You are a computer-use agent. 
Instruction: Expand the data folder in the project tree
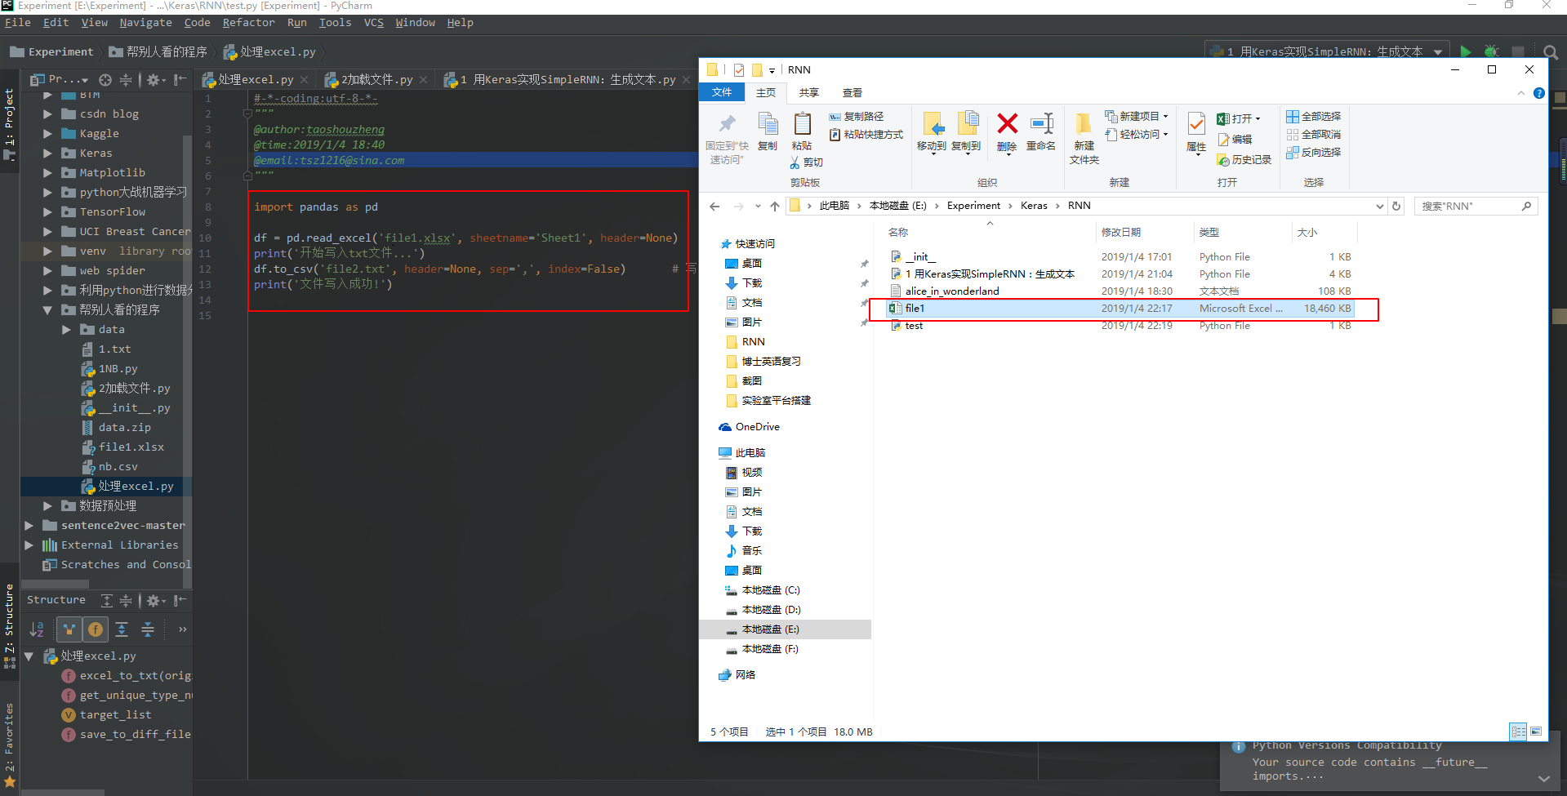click(66, 329)
